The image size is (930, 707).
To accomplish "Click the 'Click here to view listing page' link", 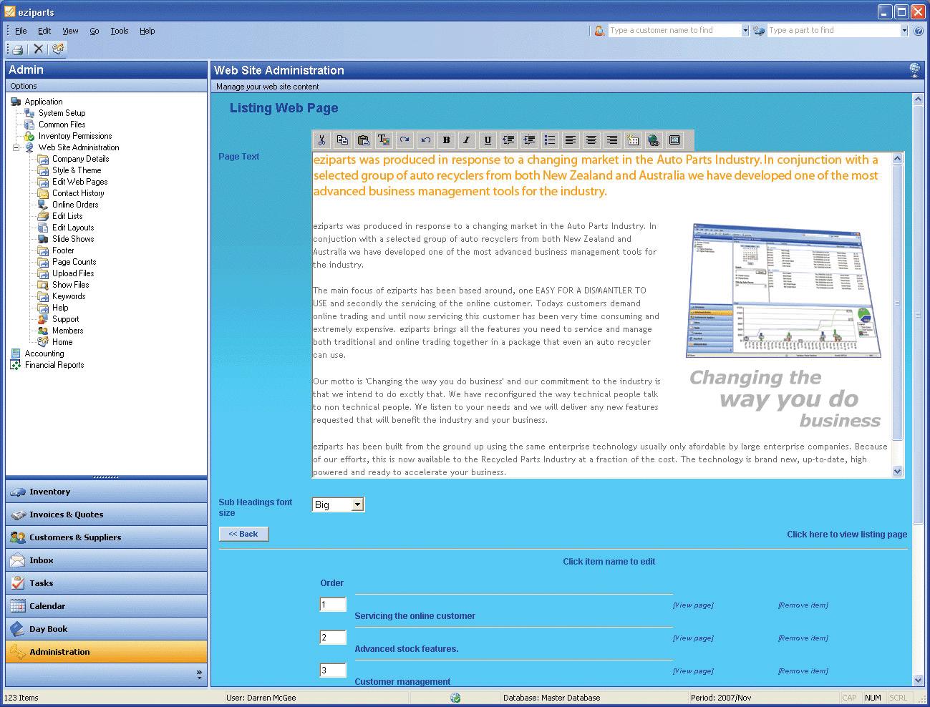I will coord(846,535).
